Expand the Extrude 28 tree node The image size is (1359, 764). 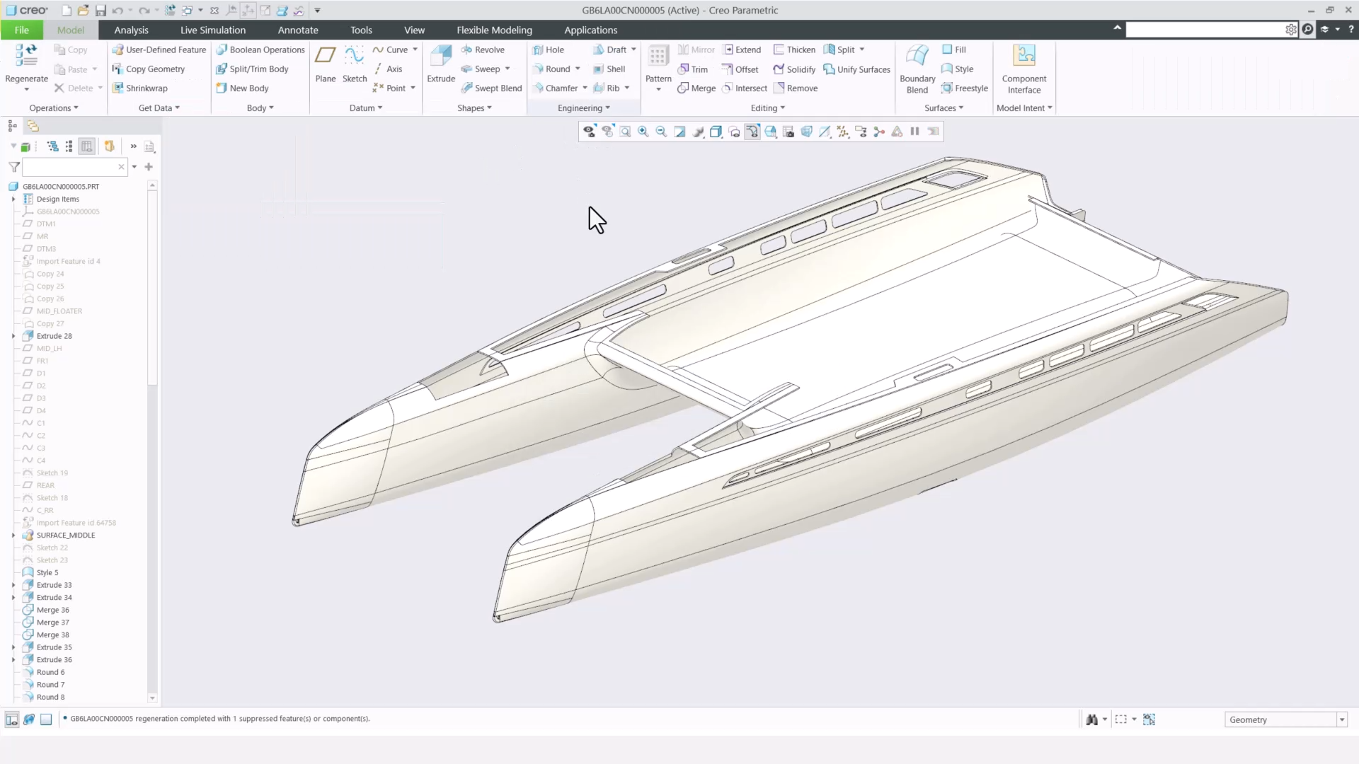(13, 336)
